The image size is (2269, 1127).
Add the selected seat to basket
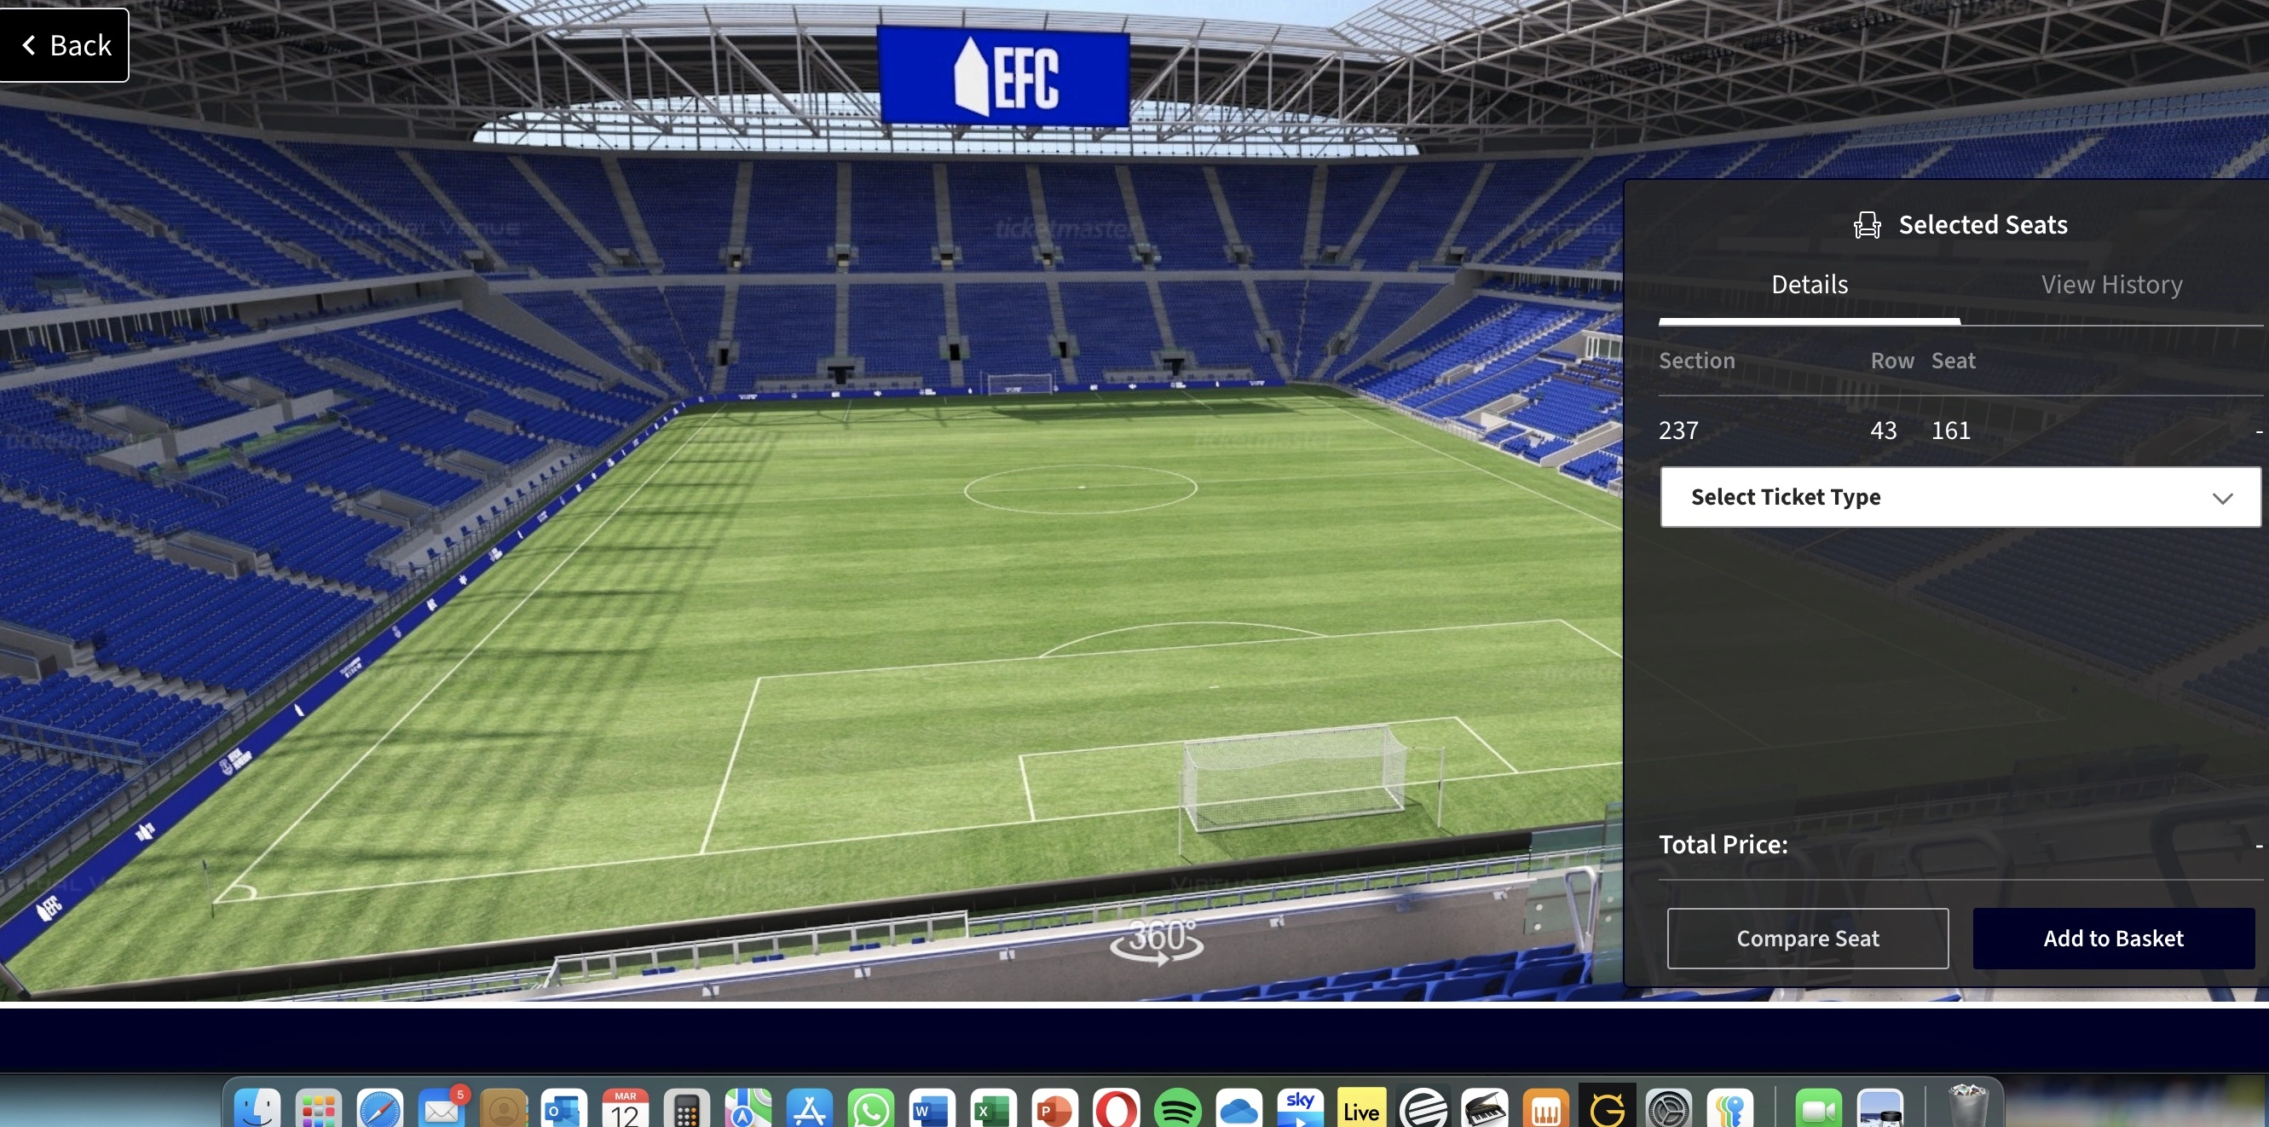tap(2112, 939)
